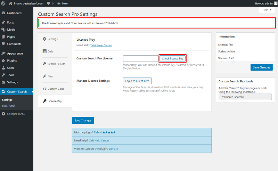The height and width of the screenshot is (171, 278).
Task: Click the Check license key button
Action: (172, 58)
